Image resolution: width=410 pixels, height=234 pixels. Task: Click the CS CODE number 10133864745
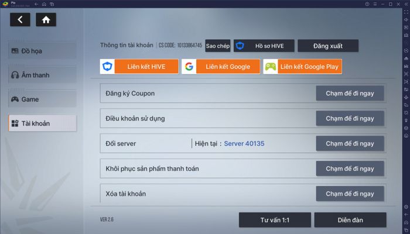pyautogui.click(x=190, y=46)
